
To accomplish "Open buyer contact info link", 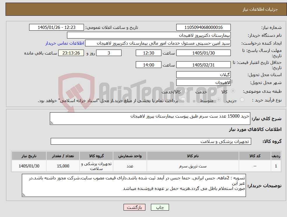I will 65,43.
